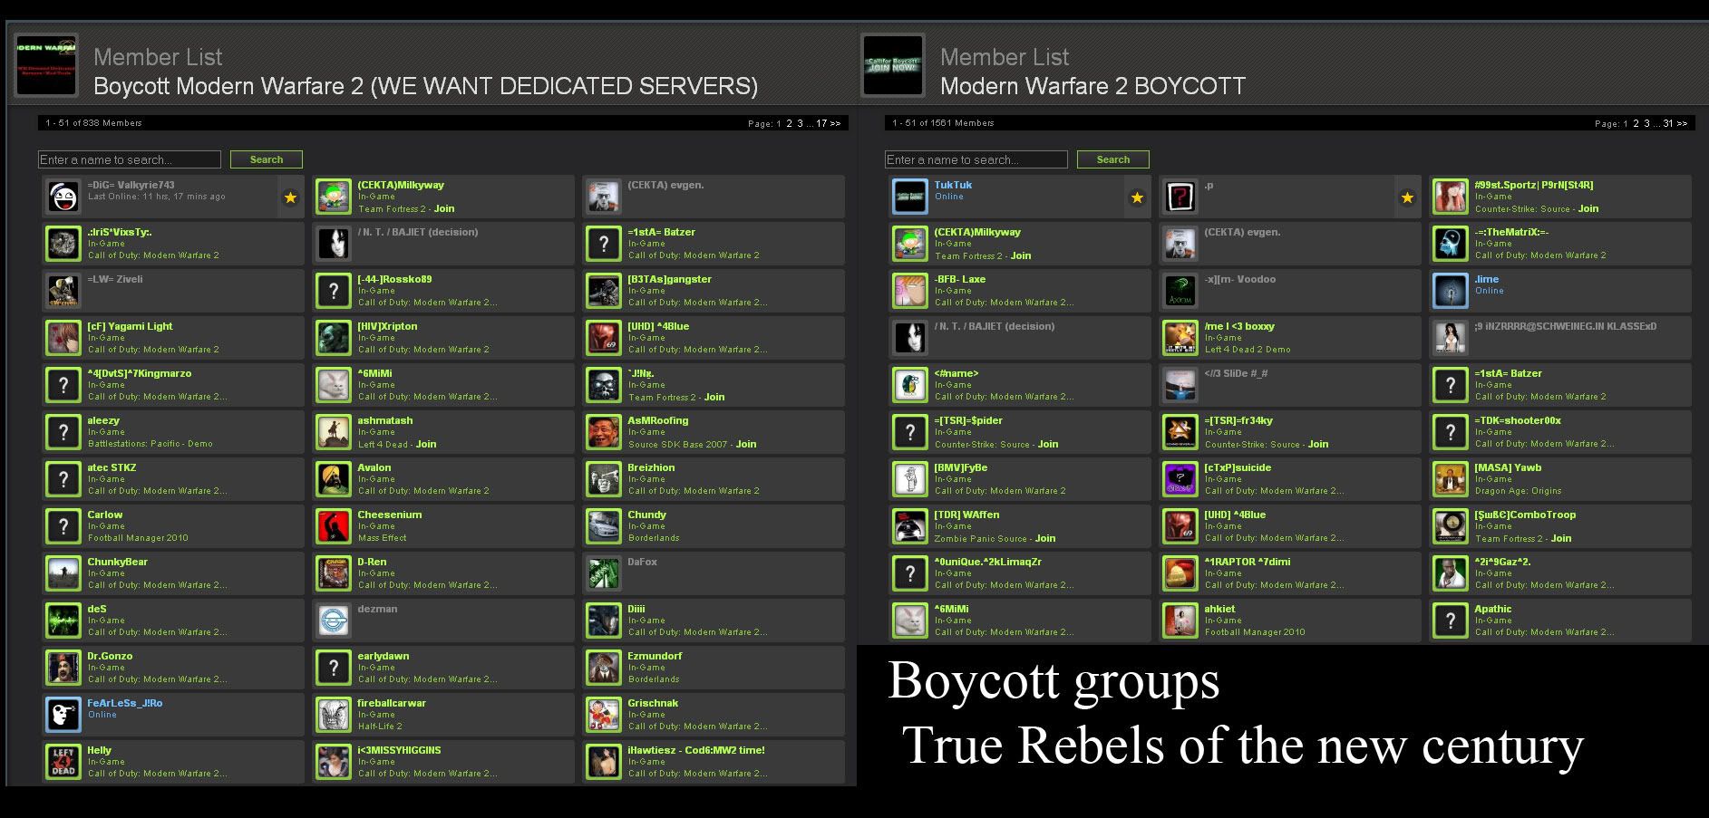1709x818 pixels.
Task: Click FeArLeSs_J!Ro's avatar icon
Action: (x=63, y=715)
